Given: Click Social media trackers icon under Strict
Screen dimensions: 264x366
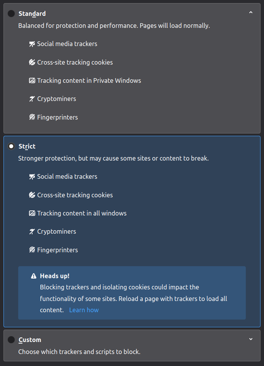Looking at the screenshot, I should click(32, 177).
